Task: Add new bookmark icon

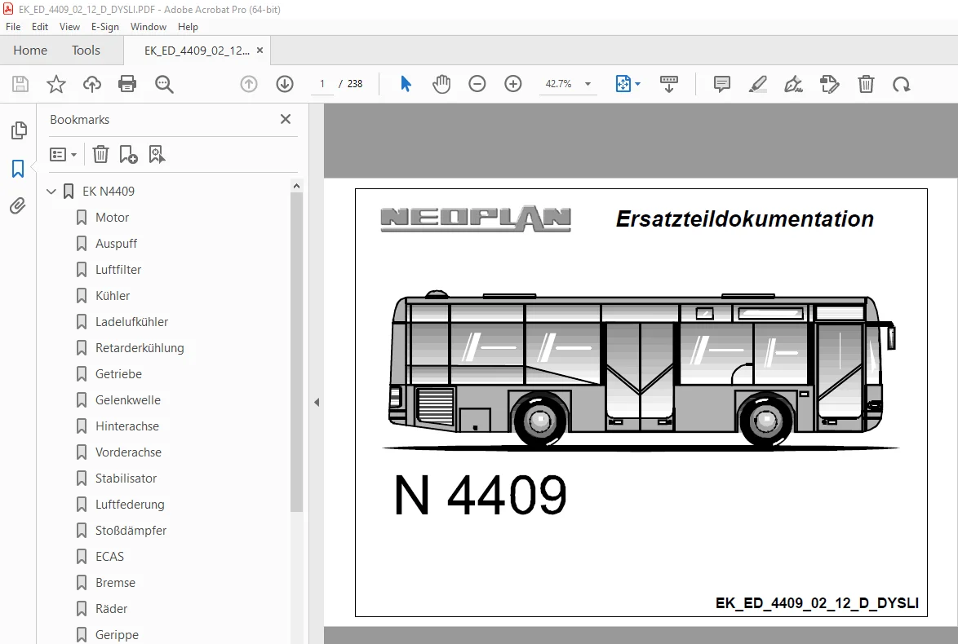Action: point(128,154)
